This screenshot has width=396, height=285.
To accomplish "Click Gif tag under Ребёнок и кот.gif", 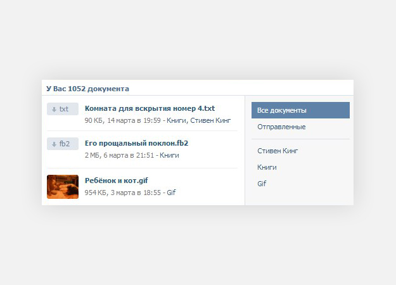I will point(171,193).
